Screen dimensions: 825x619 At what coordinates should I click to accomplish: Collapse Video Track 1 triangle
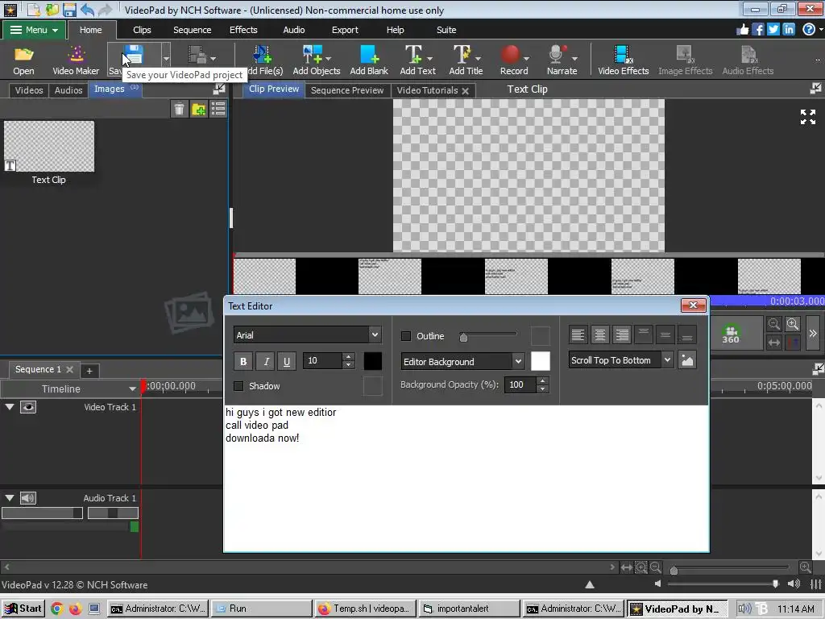(10, 407)
